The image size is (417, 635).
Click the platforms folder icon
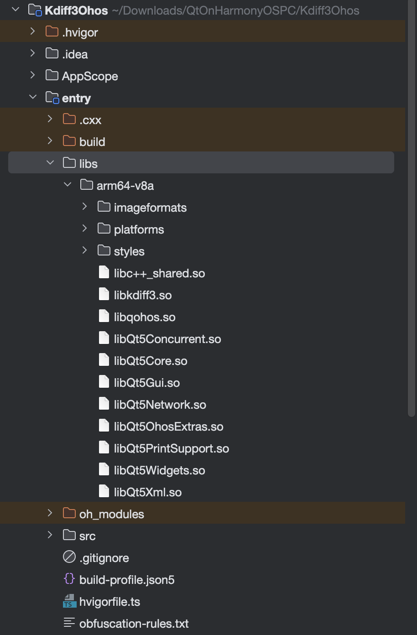click(x=104, y=228)
